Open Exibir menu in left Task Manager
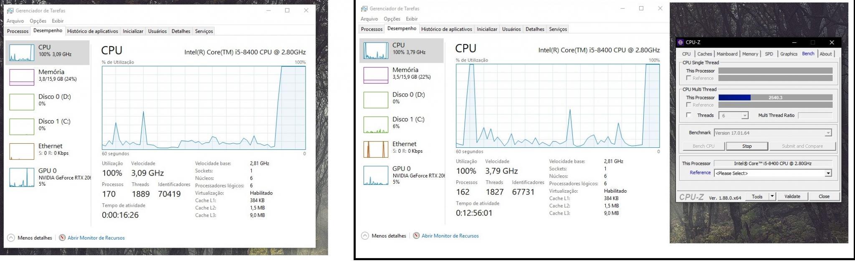Image resolution: width=855 pixels, height=261 pixels. (58, 21)
